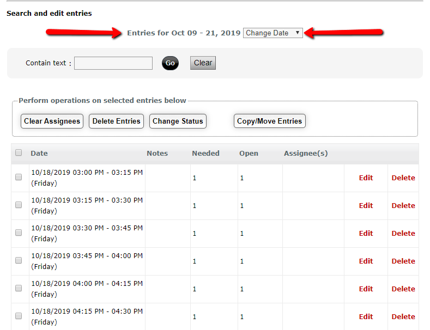430x330 pixels.
Task: Click the text '10/18/2019 03:00 PM - 03:15 PM'
Action: 87,173
